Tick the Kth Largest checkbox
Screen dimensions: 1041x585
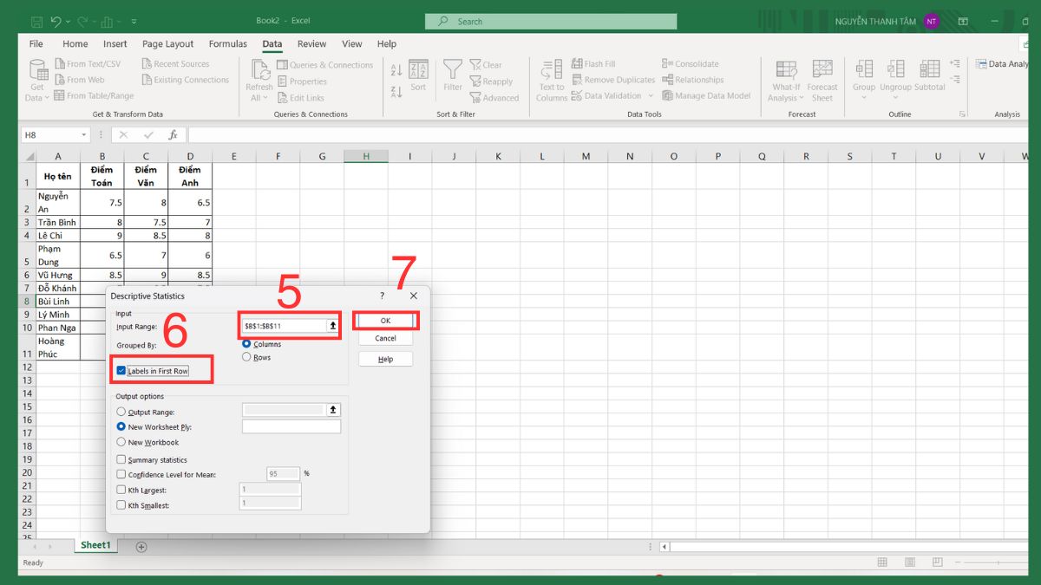tap(121, 491)
